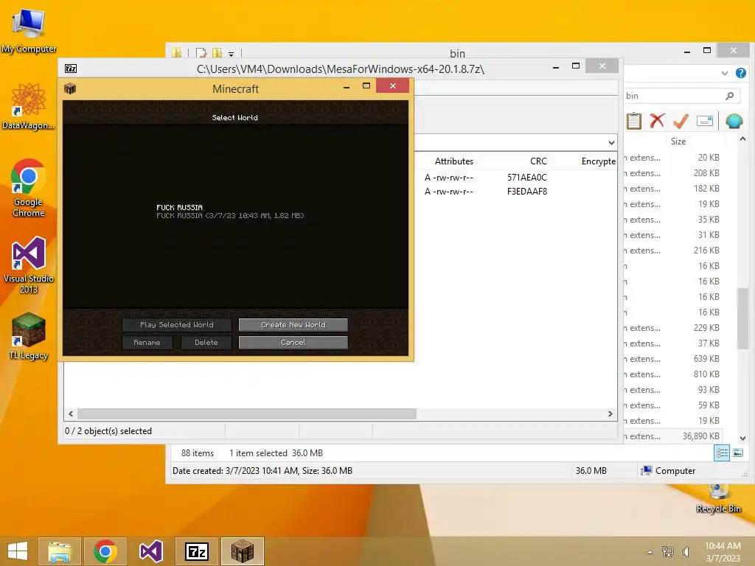Image resolution: width=755 pixels, height=566 pixels.
Task: Click the Paste clipboard icon in Explorer ribbon
Action: (633, 121)
